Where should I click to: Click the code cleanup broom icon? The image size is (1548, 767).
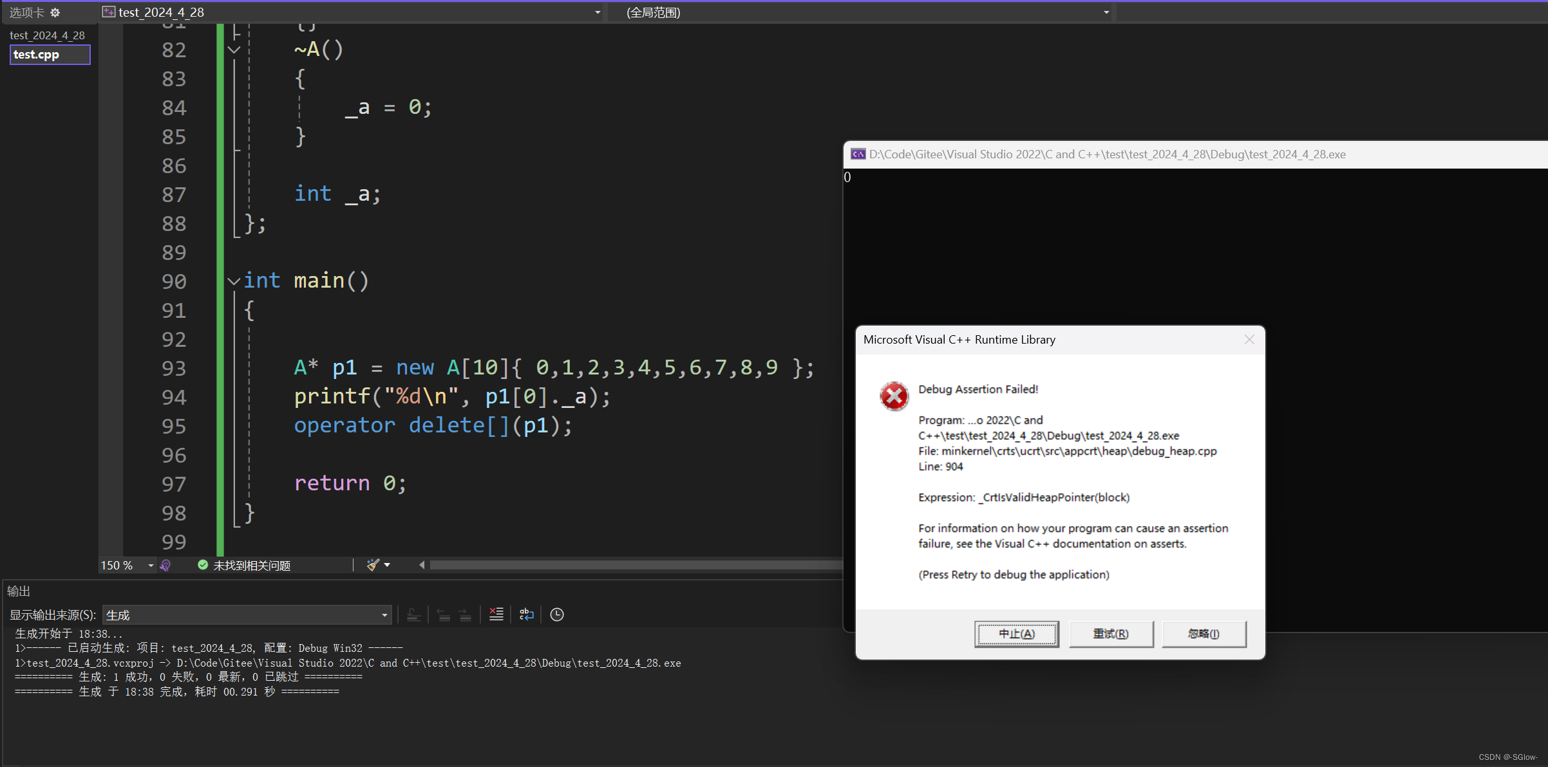[373, 565]
